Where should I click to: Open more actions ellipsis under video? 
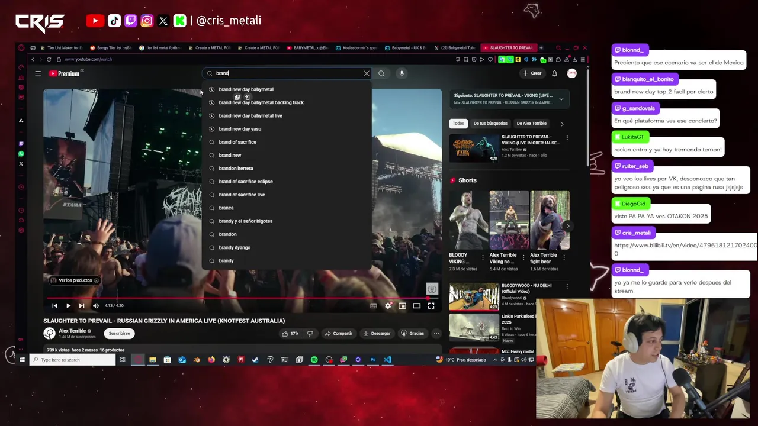[436, 334]
